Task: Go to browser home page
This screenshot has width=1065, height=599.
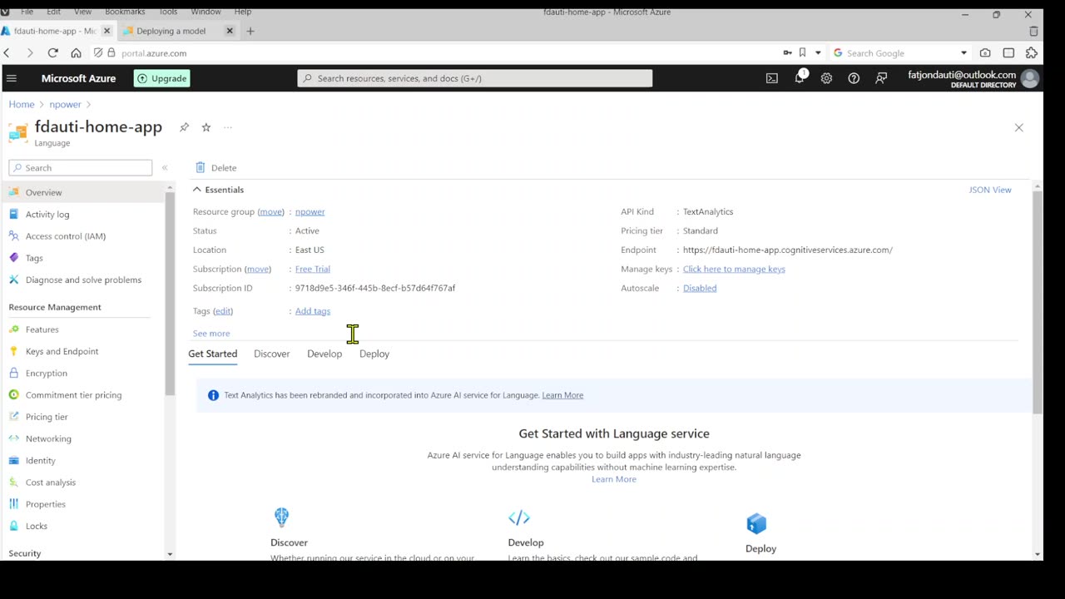Action: pyautogui.click(x=76, y=52)
